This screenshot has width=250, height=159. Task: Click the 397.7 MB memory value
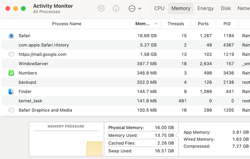point(147,64)
